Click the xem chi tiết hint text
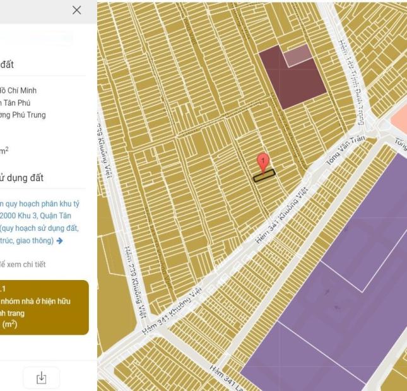 point(23,265)
